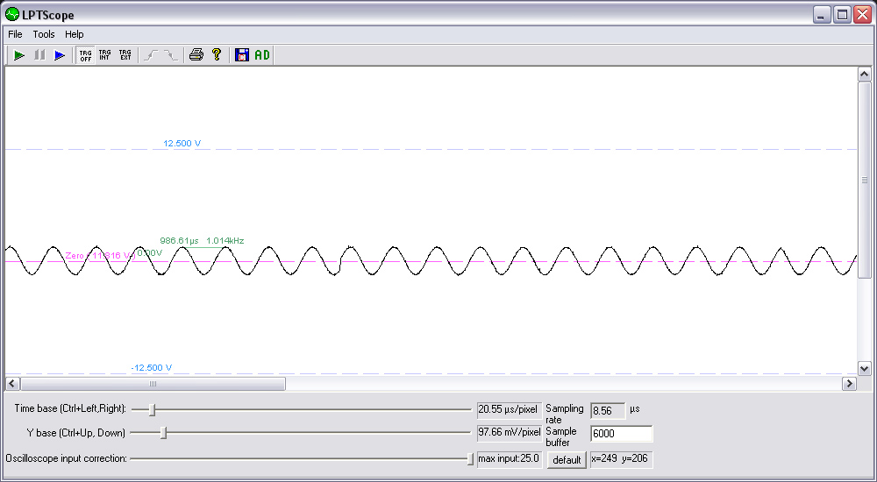Viewport: 877px width, 482px height.
Task: Click the horizontal scrollbar right arrow
Action: point(849,384)
